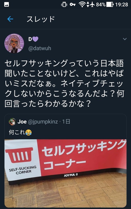Image resolution: width=131 pixels, height=209 pixels.
Task: Tap the picture notification icon in status bar
Action: [7, 5]
